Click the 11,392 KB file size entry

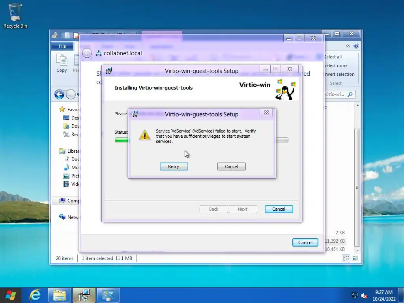point(335,241)
